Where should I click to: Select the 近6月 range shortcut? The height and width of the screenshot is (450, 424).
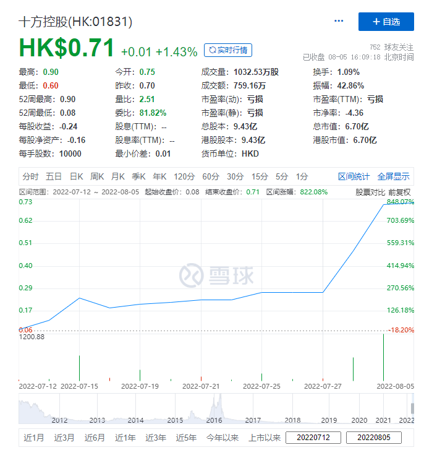click(95, 438)
